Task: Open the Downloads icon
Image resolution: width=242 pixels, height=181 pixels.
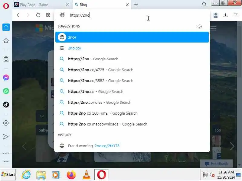Action: (225, 15)
